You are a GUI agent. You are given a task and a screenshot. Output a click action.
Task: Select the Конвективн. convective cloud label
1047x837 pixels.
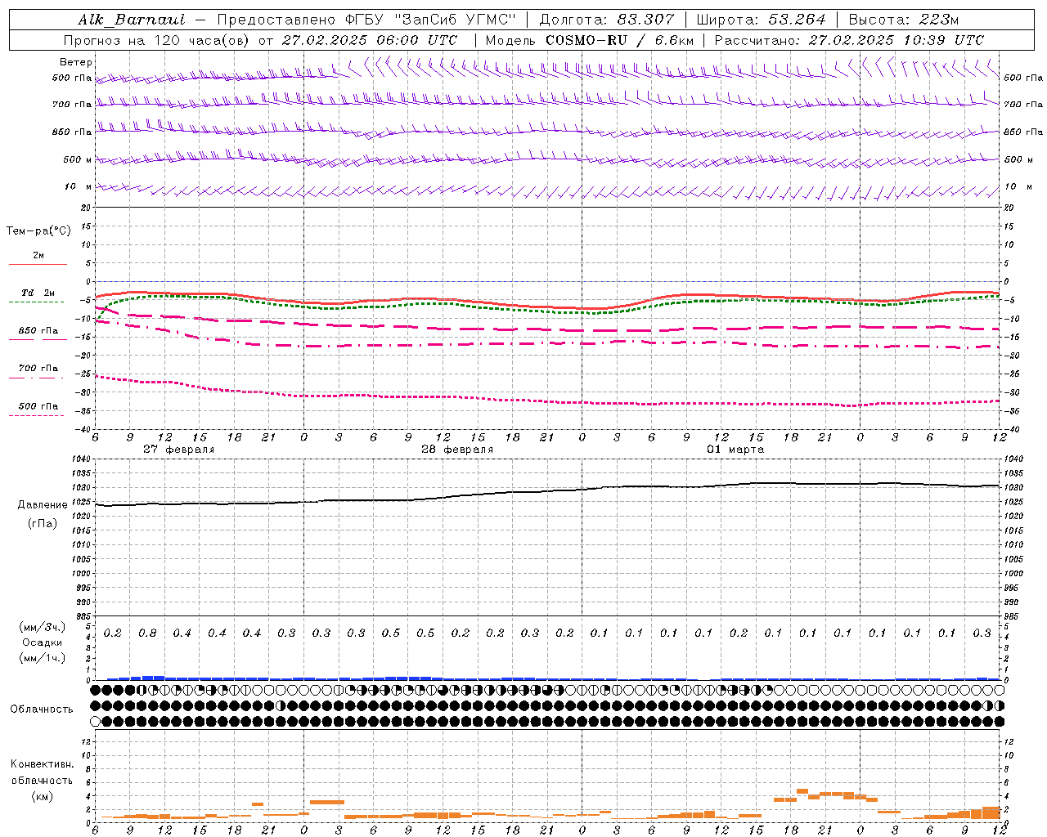[x=42, y=764]
